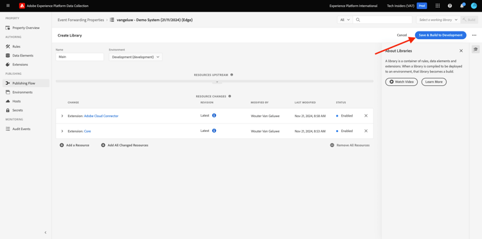Open the Adobe Cloud Connector link
The width and height of the screenshot is (482, 239).
tap(101, 116)
